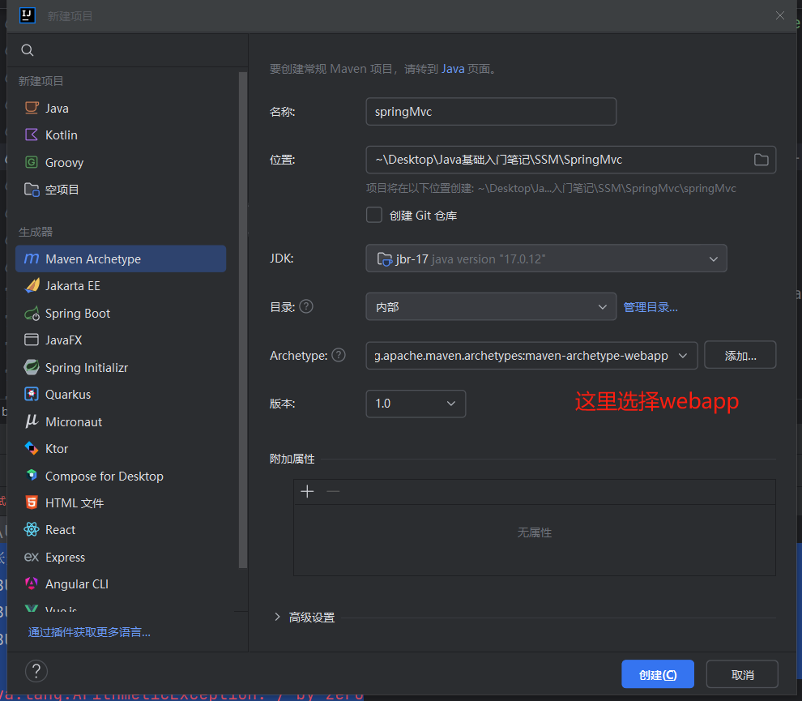Choose the Jakarta EE generator
802x701 pixels.
[x=73, y=286]
